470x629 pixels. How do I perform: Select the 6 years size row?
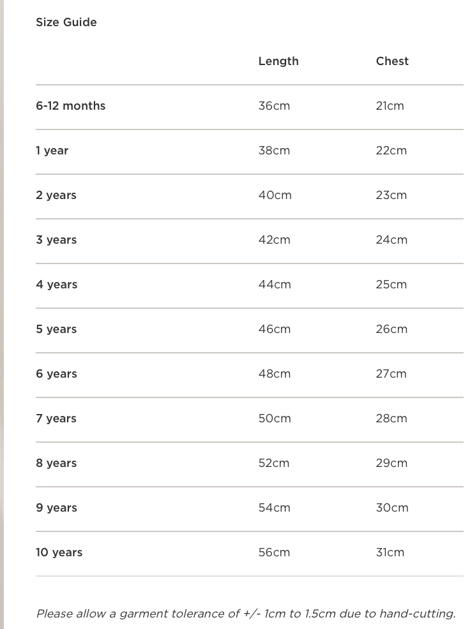56,374
